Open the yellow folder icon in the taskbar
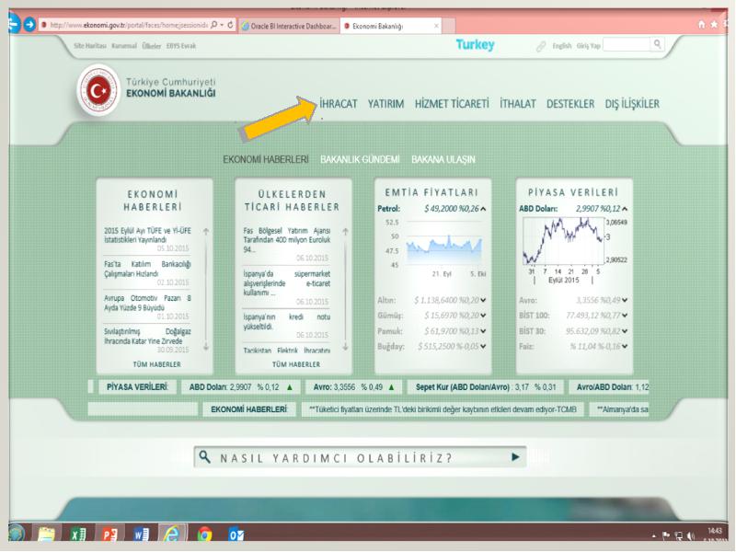This screenshot has width=736, height=552. pyautogui.click(x=46, y=534)
